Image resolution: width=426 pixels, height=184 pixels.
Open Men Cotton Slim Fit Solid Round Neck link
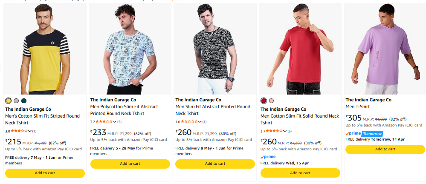300,119
